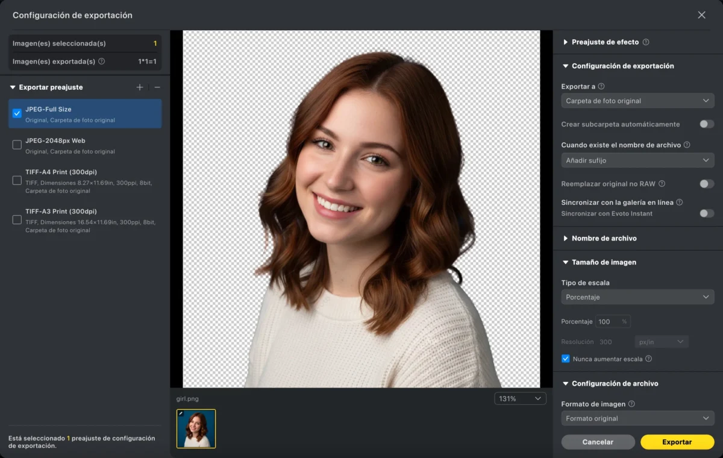Enable Crear subcarpeta automáticamente toggle
Image resolution: width=723 pixels, height=458 pixels.
(x=706, y=124)
